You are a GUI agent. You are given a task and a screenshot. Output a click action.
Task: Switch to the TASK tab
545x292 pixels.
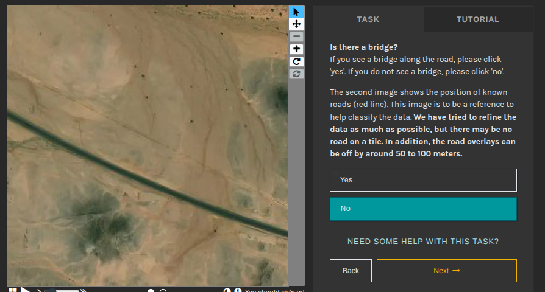pos(368,19)
